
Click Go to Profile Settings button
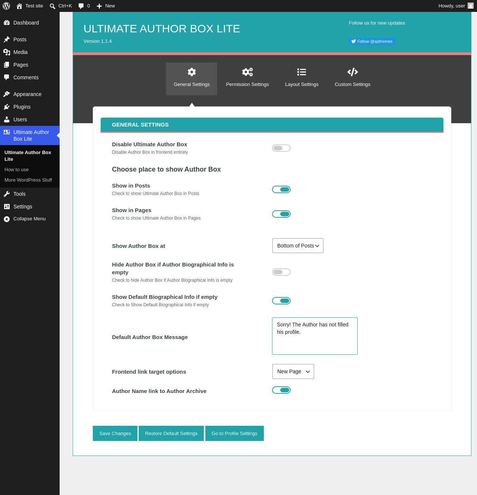[234, 434]
